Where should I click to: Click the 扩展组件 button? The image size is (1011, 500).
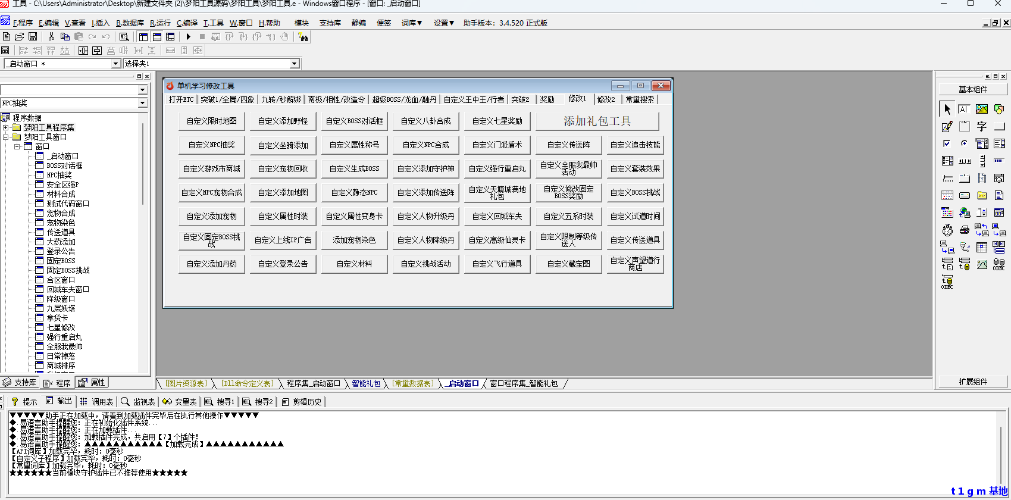pos(973,382)
